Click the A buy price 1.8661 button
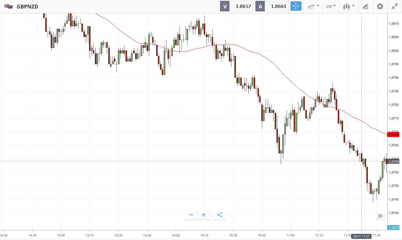Screen dimensions: 402x240 [272, 6]
